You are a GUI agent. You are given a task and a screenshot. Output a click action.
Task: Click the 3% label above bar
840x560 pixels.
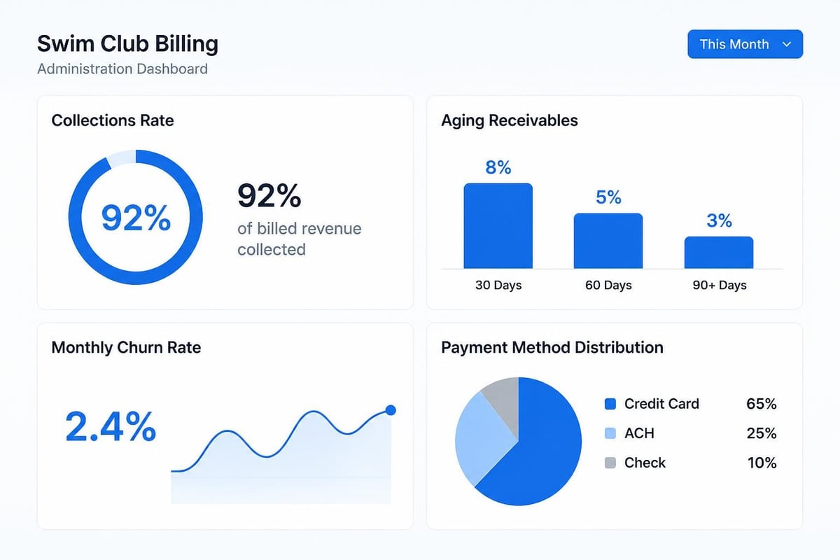click(719, 221)
